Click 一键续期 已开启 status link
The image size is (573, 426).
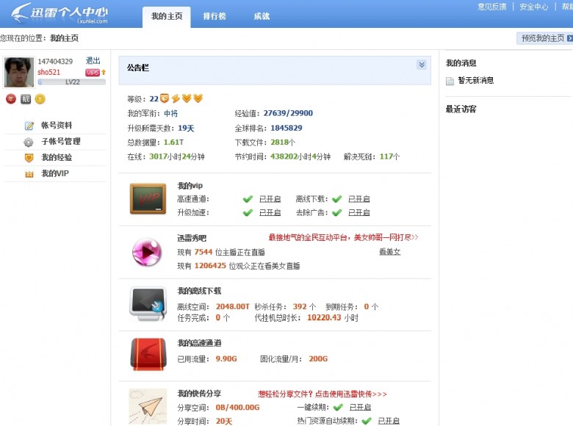[x=360, y=408]
